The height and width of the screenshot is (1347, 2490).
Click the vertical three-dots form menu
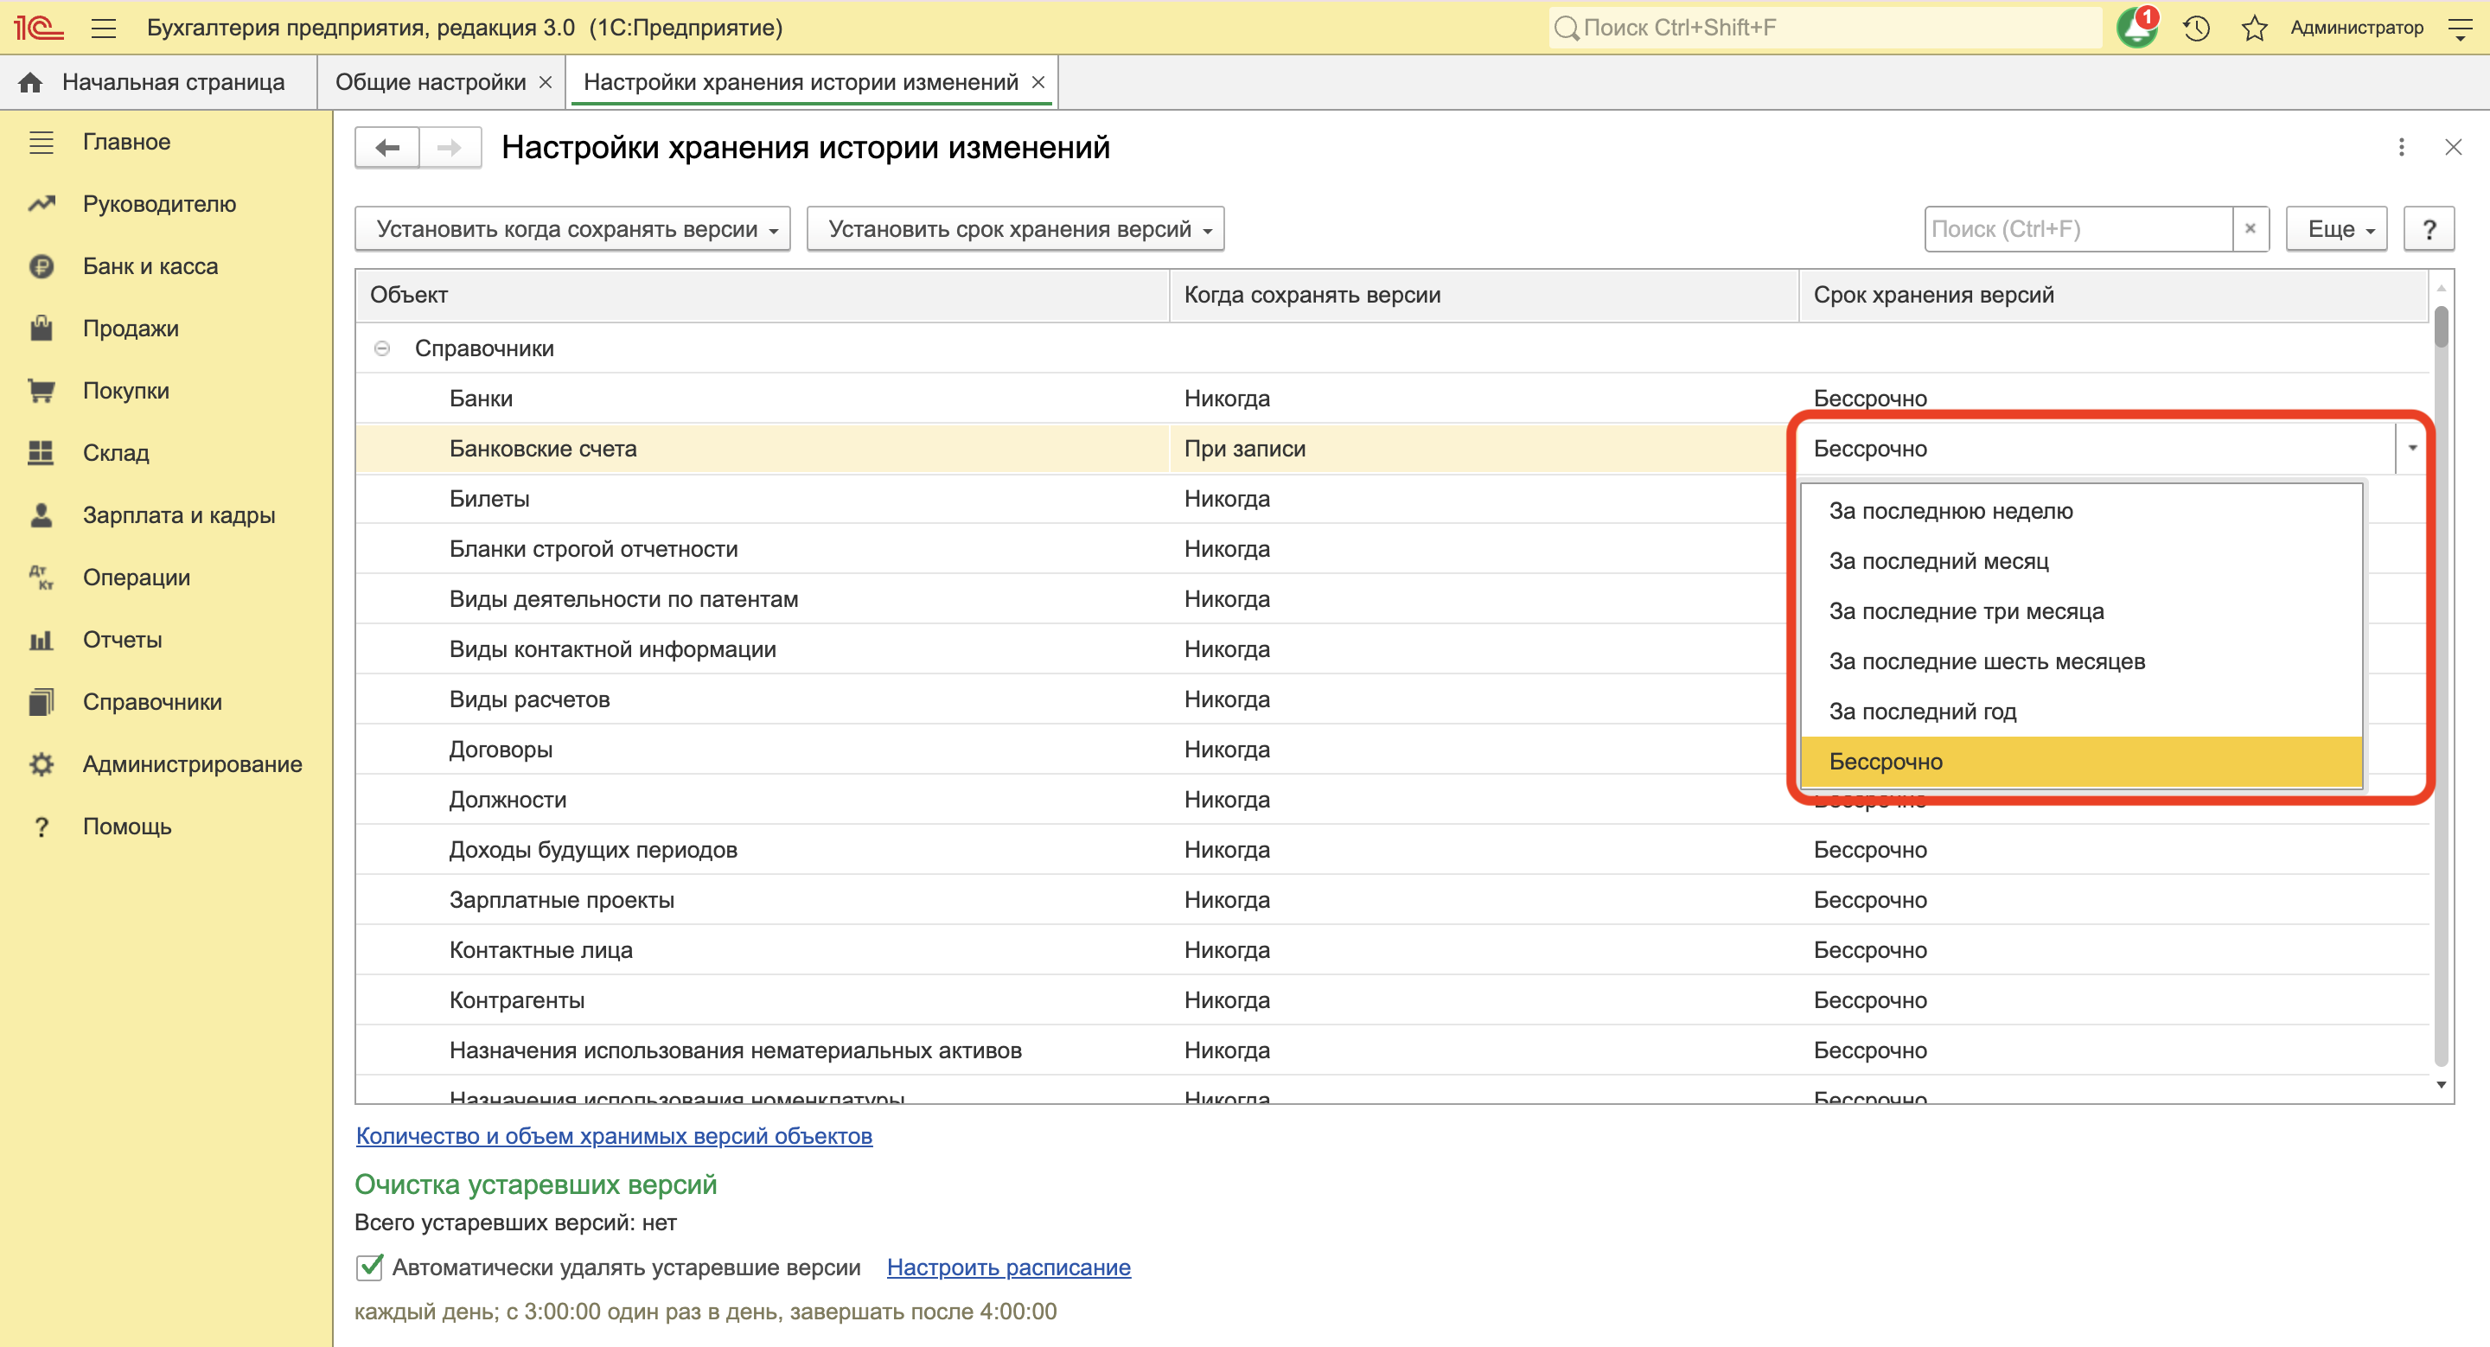click(x=2401, y=148)
